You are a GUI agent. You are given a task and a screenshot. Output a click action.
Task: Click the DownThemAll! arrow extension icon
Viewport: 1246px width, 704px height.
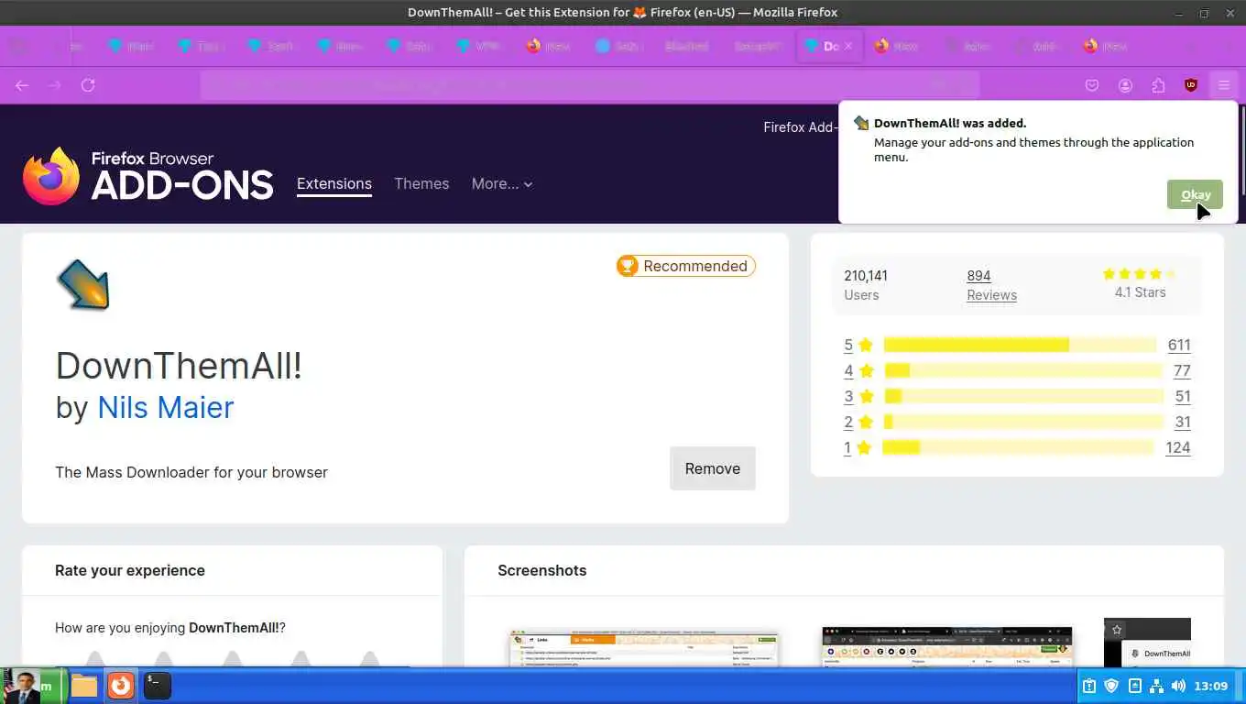(82, 284)
